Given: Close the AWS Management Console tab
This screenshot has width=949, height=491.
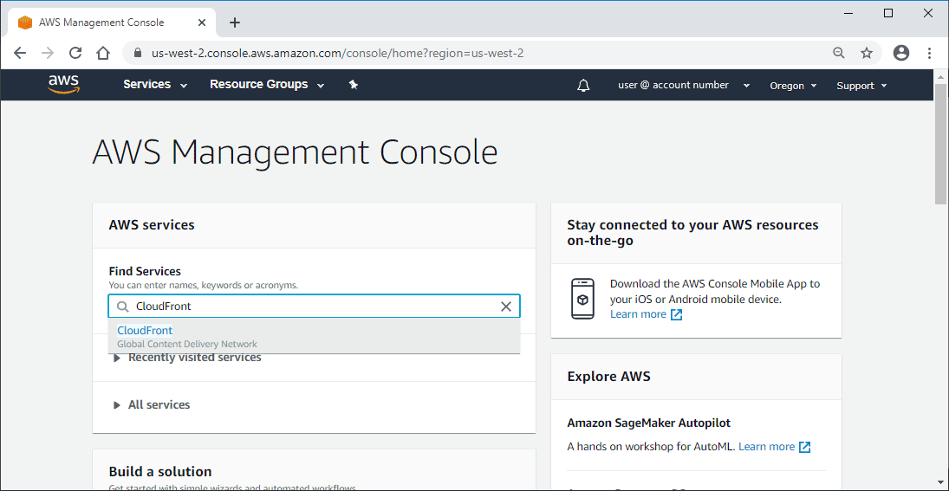Looking at the screenshot, I should (202, 23).
